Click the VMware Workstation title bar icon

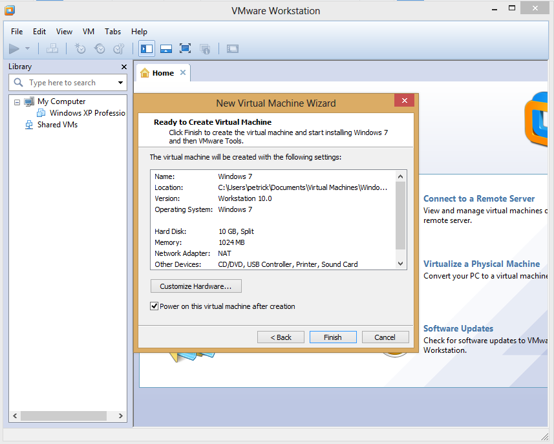pyautogui.click(x=10, y=10)
